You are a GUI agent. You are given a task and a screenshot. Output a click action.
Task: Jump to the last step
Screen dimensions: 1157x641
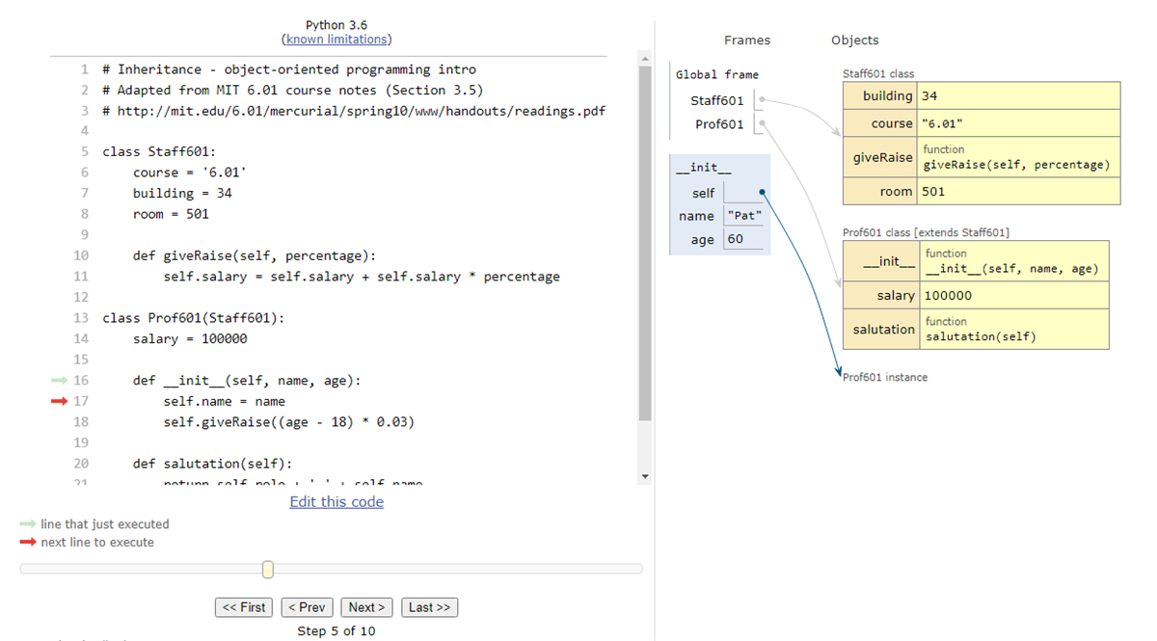tap(429, 607)
